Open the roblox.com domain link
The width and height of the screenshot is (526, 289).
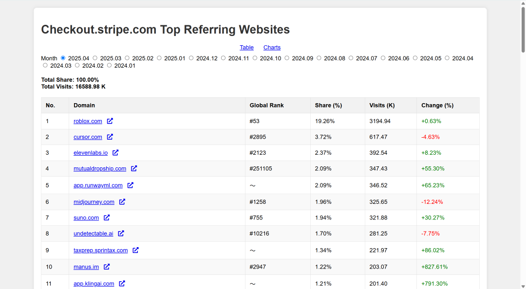(x=88, y=121)
